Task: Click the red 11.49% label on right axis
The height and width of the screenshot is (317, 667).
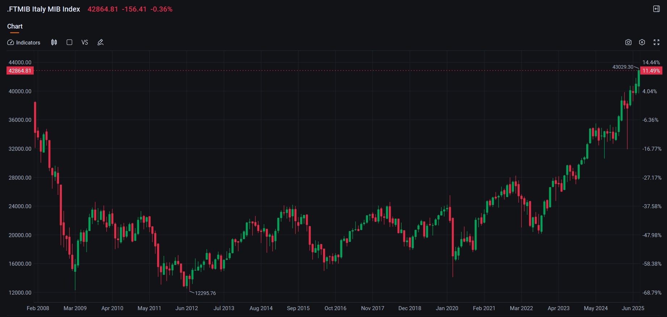Action: 651,71
